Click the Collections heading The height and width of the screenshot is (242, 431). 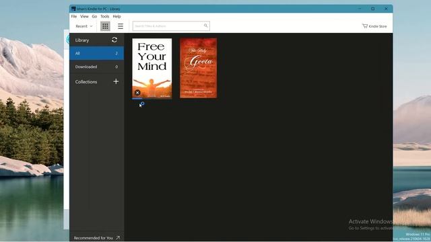[x=86, y=82]
